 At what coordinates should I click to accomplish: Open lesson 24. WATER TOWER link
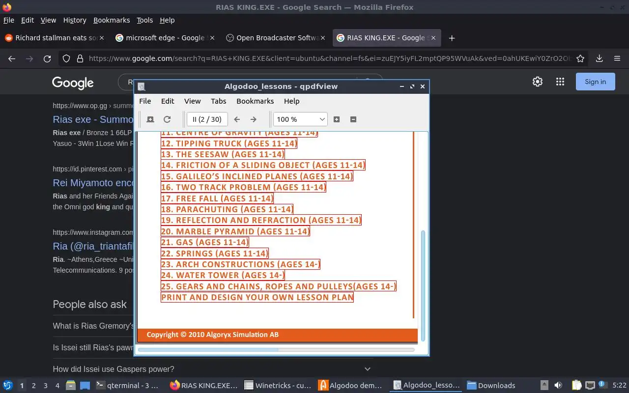click(x=223, y=275)
